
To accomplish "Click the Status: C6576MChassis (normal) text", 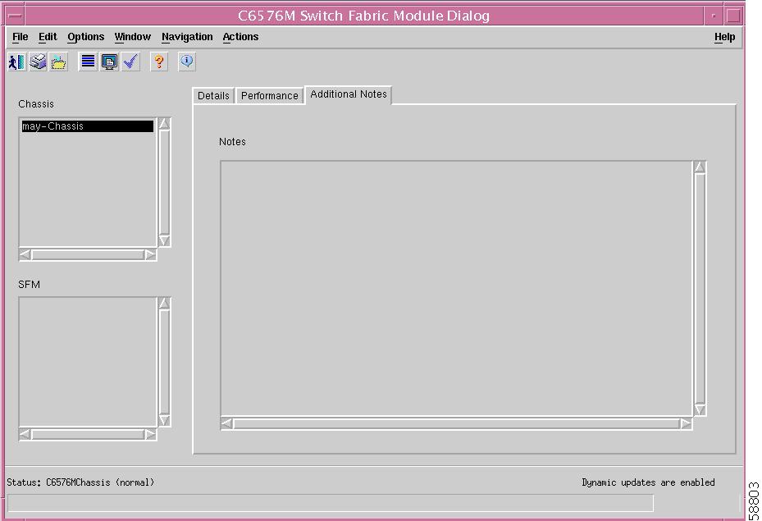I will 80,482.
